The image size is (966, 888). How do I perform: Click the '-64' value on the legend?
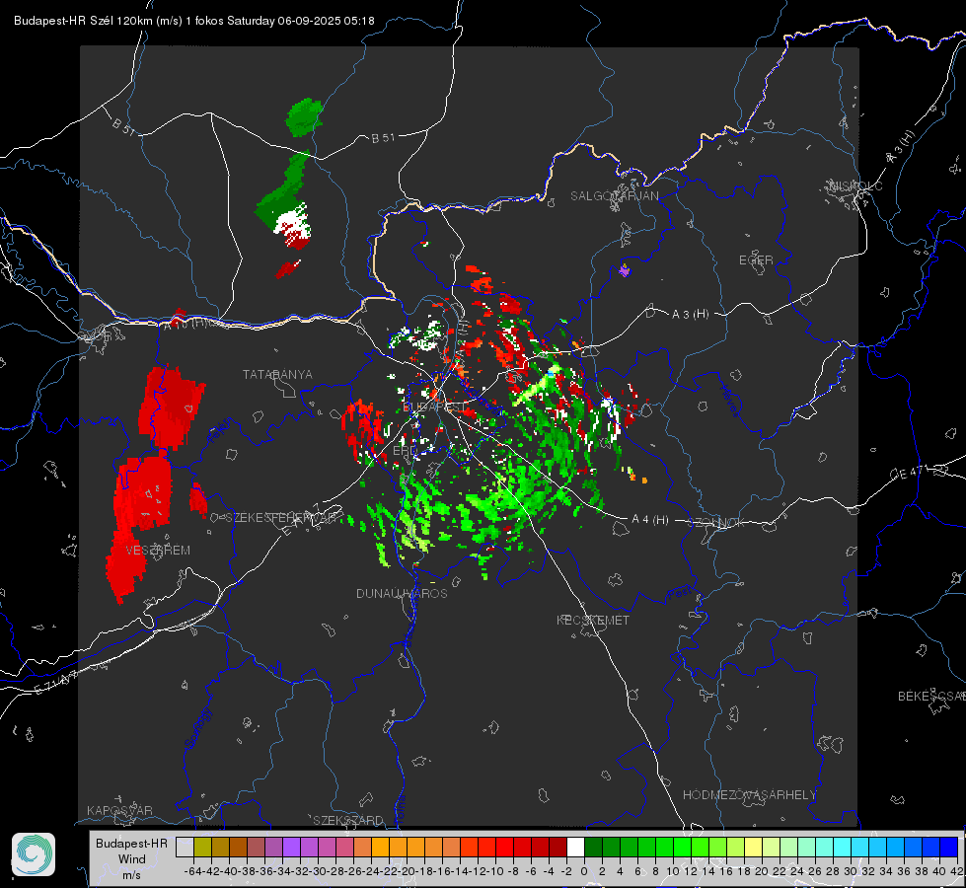click(x=192, y=871)
